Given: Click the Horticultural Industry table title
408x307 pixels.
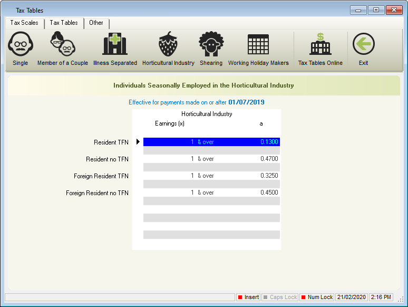Looking at the screenshot, I should pyautogui.click(x=207, y=114).
